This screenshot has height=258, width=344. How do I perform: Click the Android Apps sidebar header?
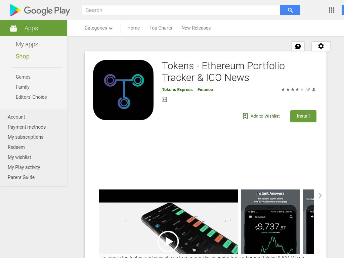pos(34,28)
